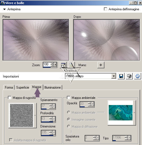Click the Zoom value field showing 100
Viewport: 142px width, 145px height.
point(47,64)
